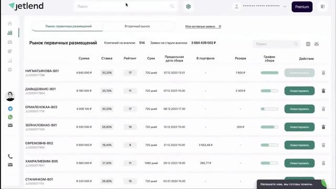Click the Jetlend logo
336x189 pixels.
[x=26, y=6]
